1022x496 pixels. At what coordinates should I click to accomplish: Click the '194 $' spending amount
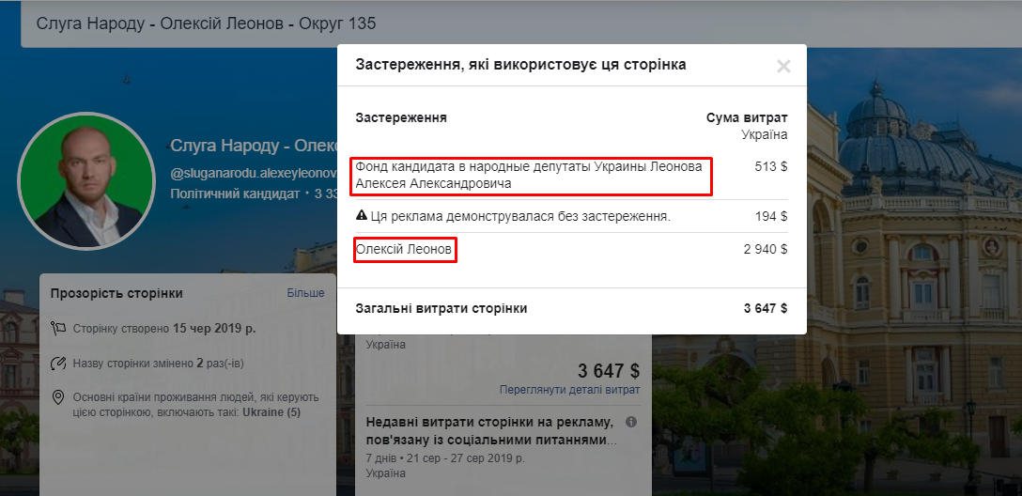771,216
